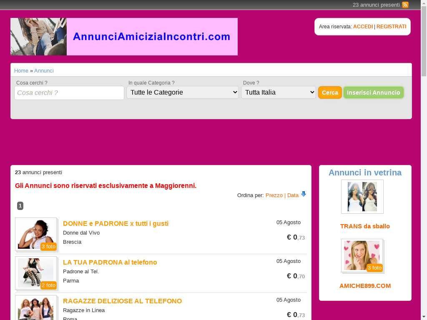Select the 'Brescia' location text
The width and height of the screenshot is (427, 320).
click(x=72, y=242)
